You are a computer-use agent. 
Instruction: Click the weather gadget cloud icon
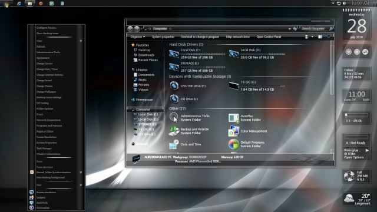click(349, 199)
